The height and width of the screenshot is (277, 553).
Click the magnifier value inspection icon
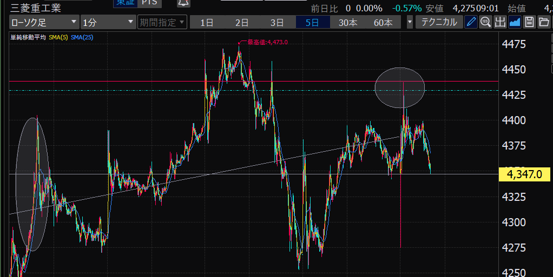(x=485, y=22)
